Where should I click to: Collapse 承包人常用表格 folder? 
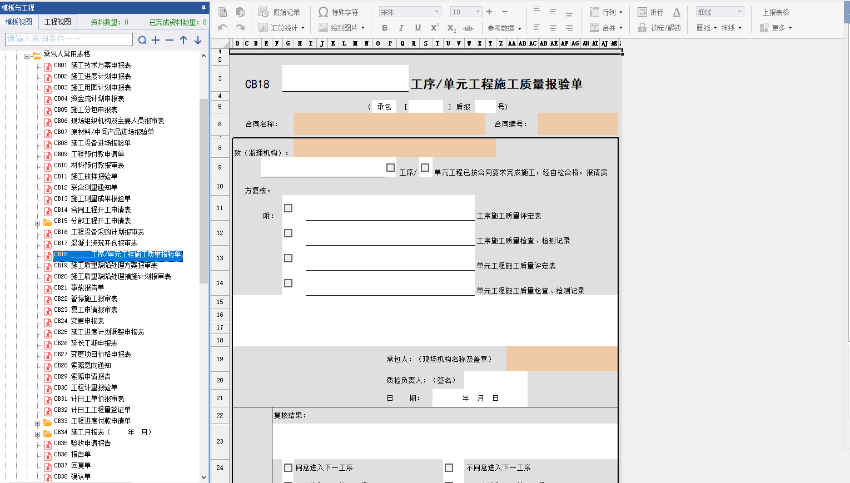(27, 56)
